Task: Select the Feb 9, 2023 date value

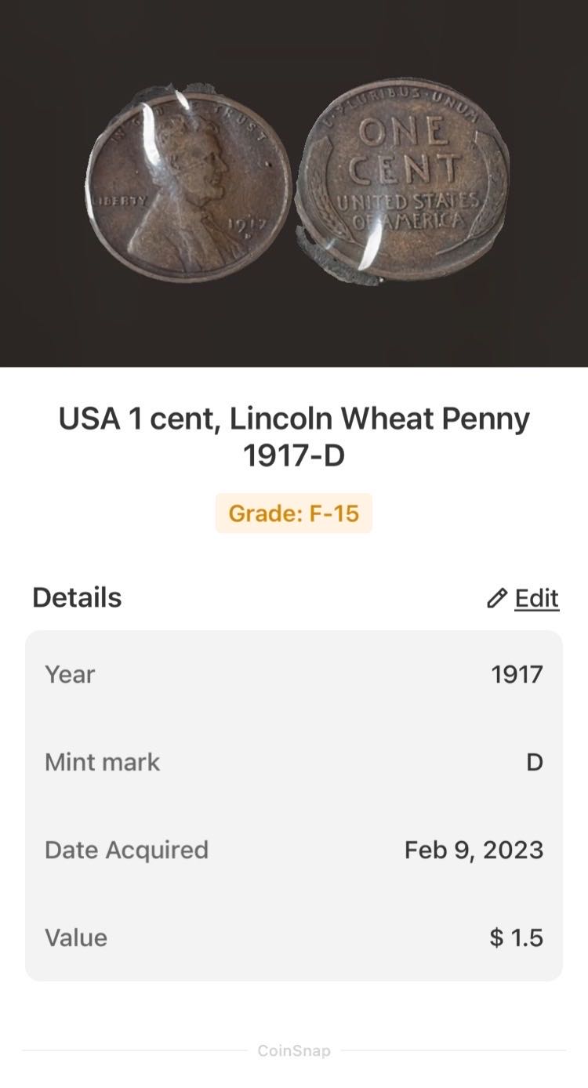Action: [x=474, y=850]
